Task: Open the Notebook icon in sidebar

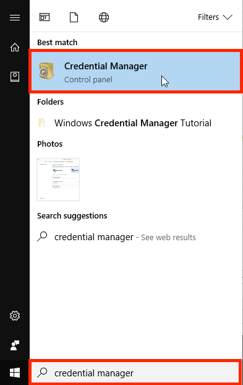Action: (15, 77)
